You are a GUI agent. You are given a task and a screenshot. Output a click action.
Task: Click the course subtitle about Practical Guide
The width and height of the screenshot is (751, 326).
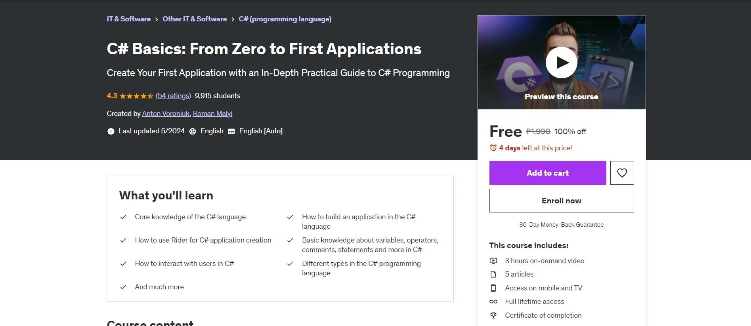(x=278, y=73)
